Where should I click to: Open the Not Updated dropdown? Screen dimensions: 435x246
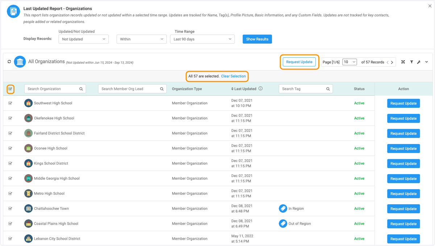(x=84, y=39)
